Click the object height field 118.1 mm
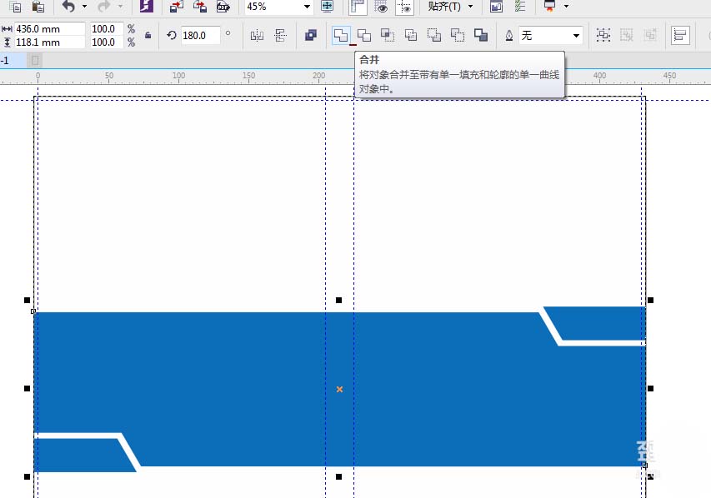711x498 pixels. tap(49, 42)
